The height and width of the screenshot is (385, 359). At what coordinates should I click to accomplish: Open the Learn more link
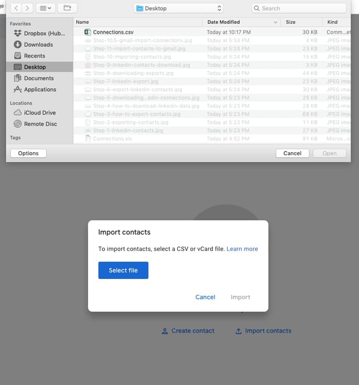pos(242,249)
